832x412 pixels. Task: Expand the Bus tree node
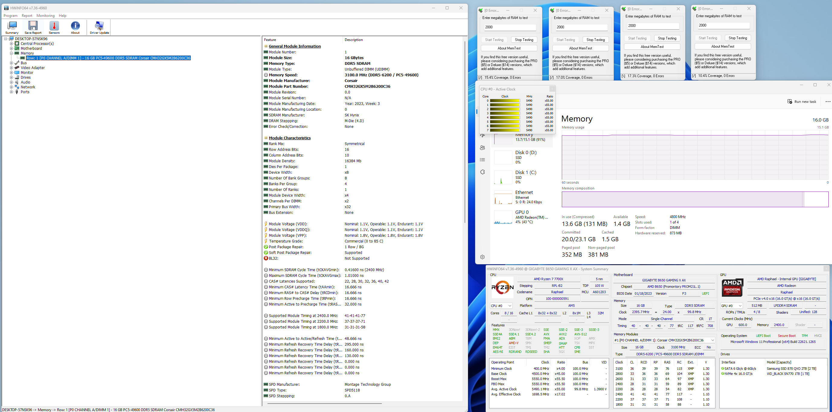point(11,63)
